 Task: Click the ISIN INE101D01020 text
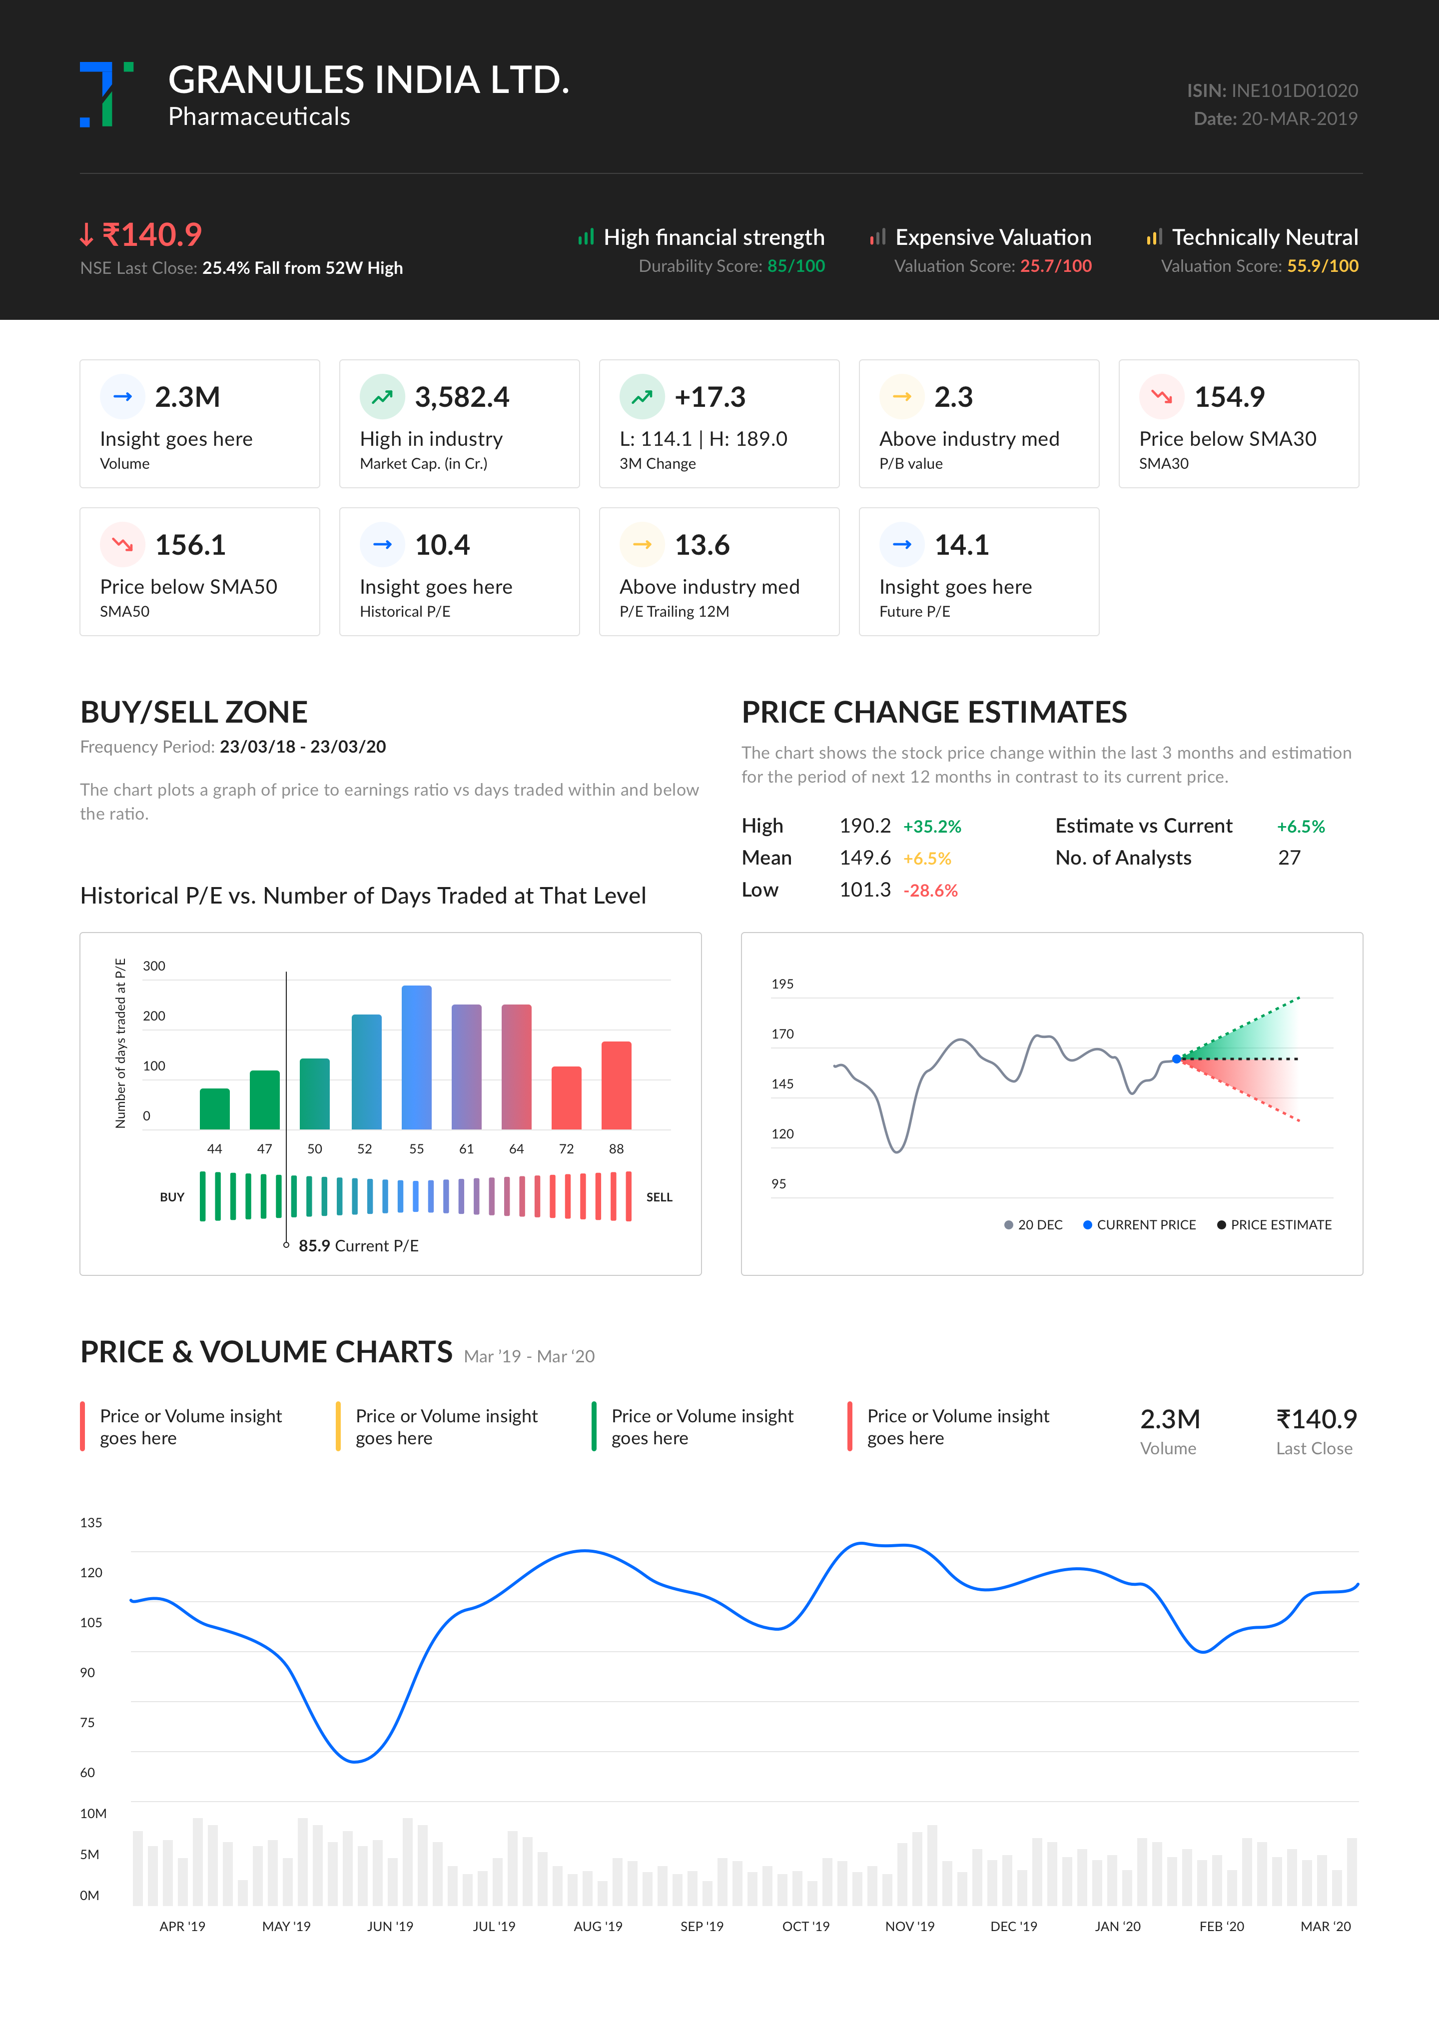pyautogui.click(x=1273, y=90)
